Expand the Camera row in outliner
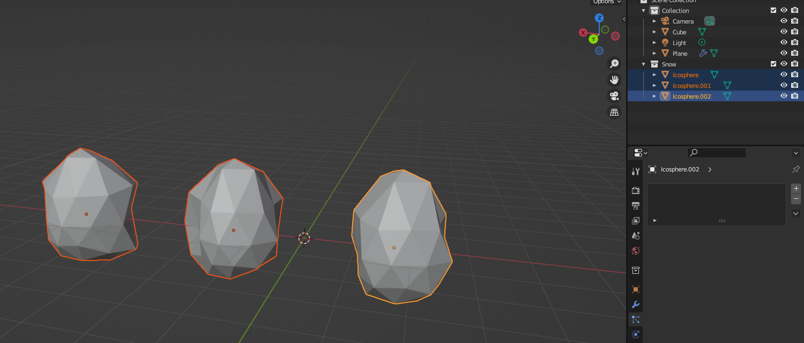Screen dimensions: 804x343 [654, 21]
